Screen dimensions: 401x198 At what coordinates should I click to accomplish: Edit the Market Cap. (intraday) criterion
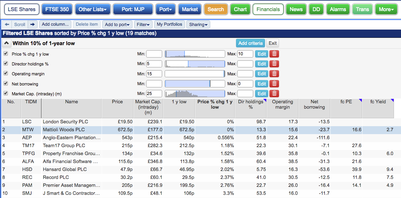pyautogui.click(x=261, y=94)
